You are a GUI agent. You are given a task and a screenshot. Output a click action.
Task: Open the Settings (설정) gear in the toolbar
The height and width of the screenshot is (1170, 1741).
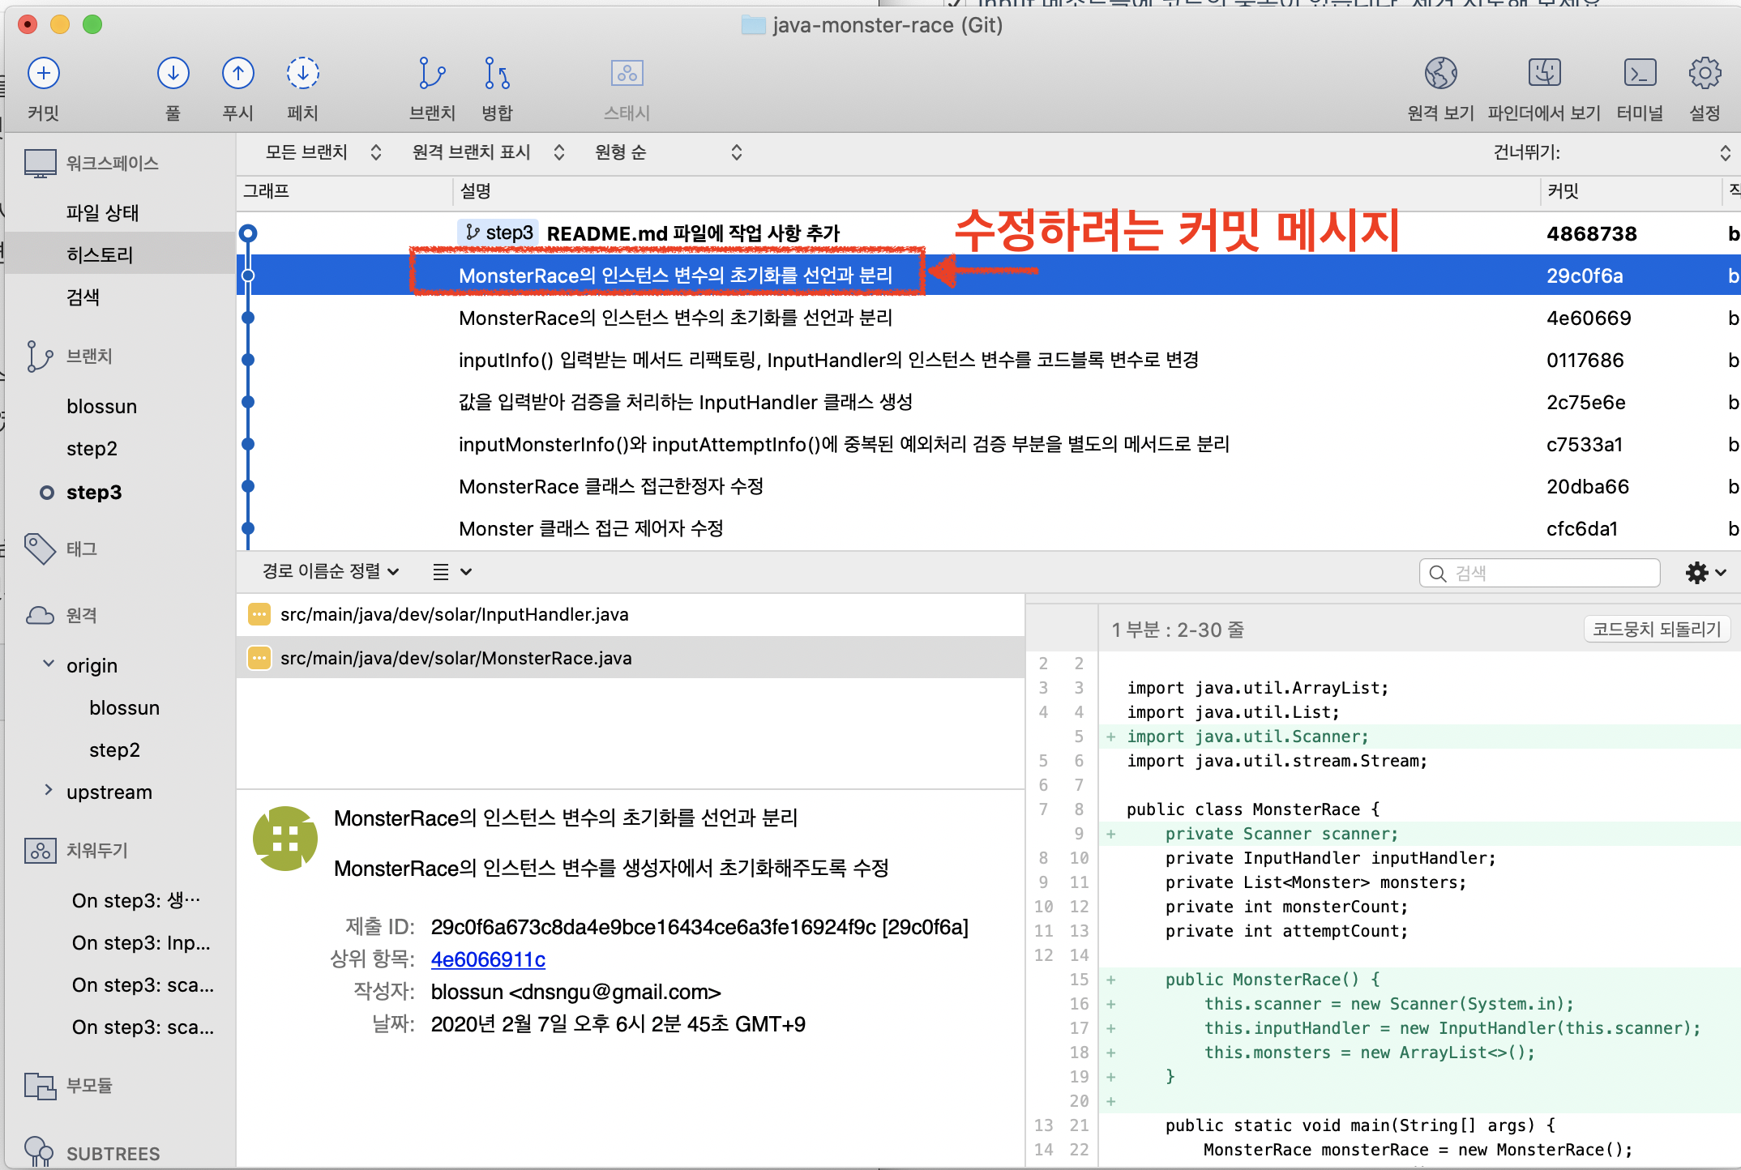pyautogui.click(x=1705, y=74)
